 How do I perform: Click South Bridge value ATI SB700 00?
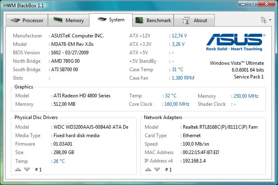tap(64, 70)
